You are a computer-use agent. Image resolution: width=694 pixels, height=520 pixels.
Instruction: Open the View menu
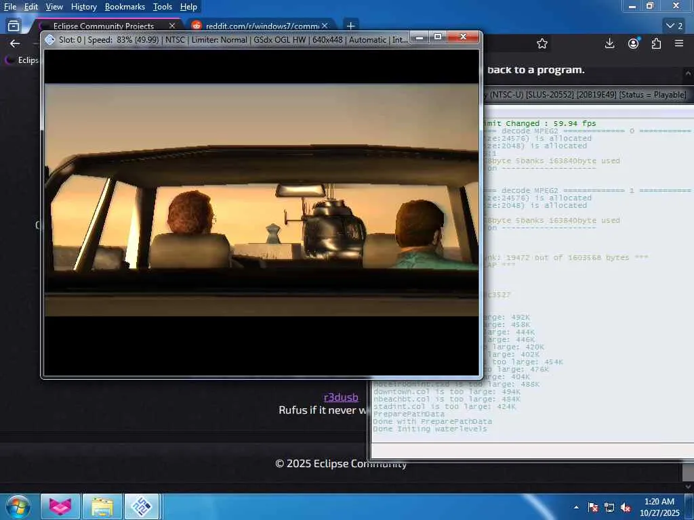click(x=54, y=7)
